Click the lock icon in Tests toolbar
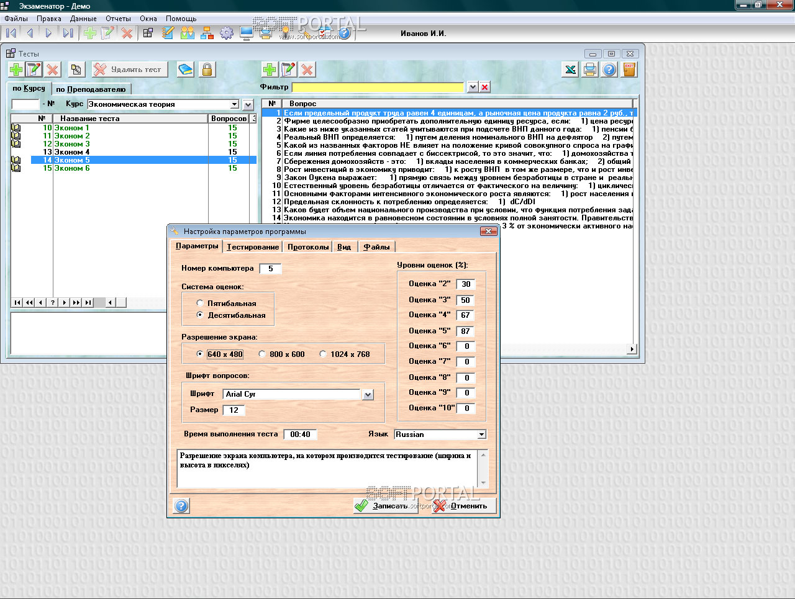The height and width of the screenshot is (599, 795). click(x=207, y=70)
